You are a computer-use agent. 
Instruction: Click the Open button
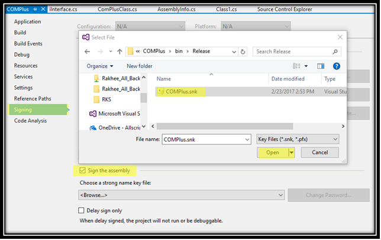tap(273, 153)
